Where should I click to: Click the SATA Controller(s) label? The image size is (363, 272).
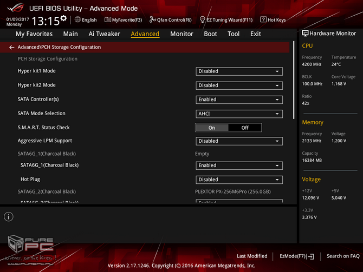click(x=38, y=99)
